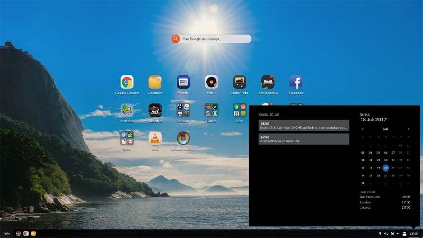Select the 14:00 Endless Talk event
Viewport: 423px width, 238px height.
pos(304,126)
